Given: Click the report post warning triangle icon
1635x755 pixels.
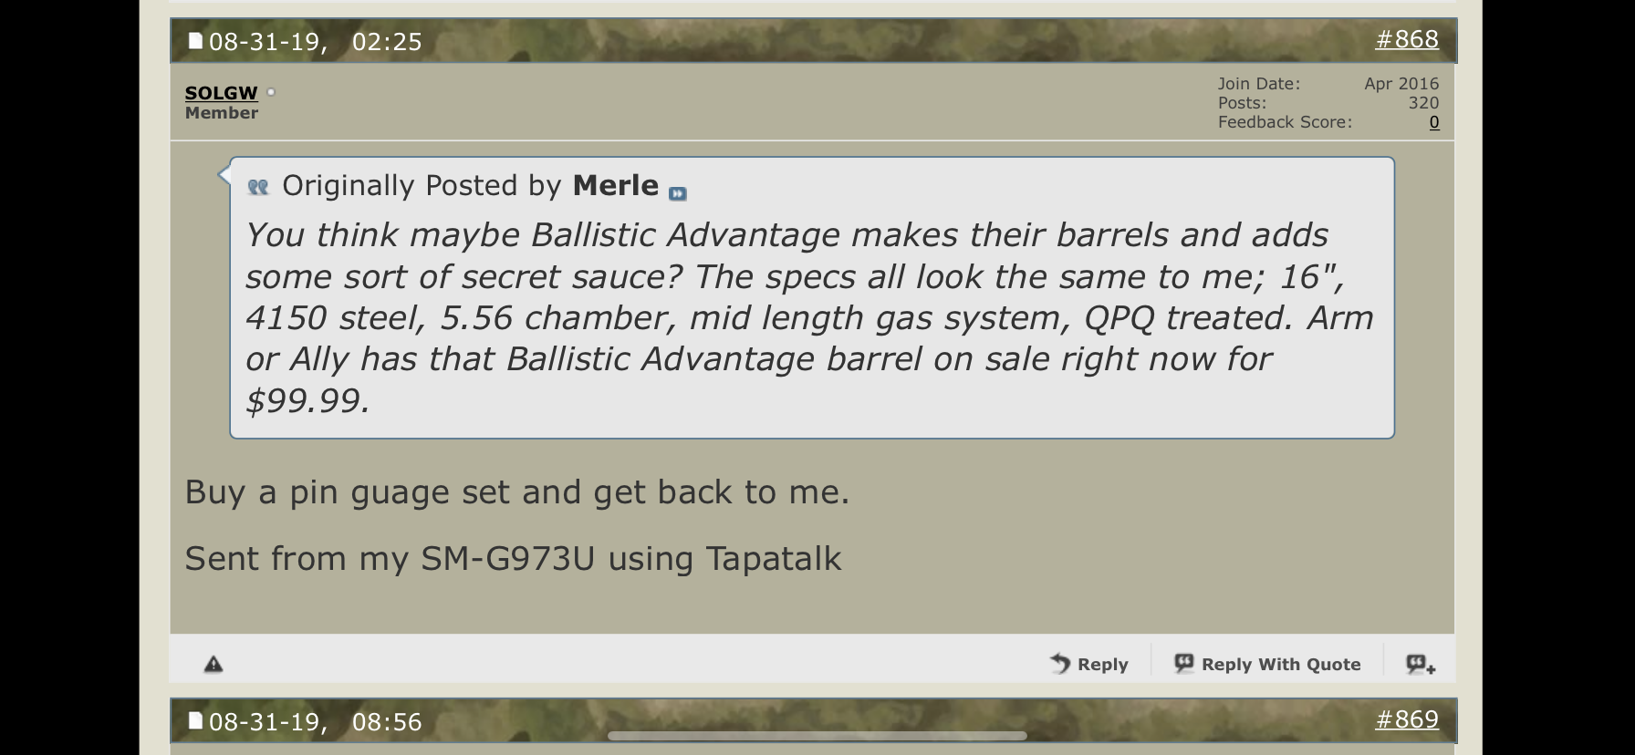Looking at the screenshot, I should tap(213, 664).
